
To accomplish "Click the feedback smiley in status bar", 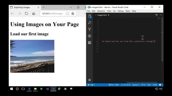I will [160, 85].
